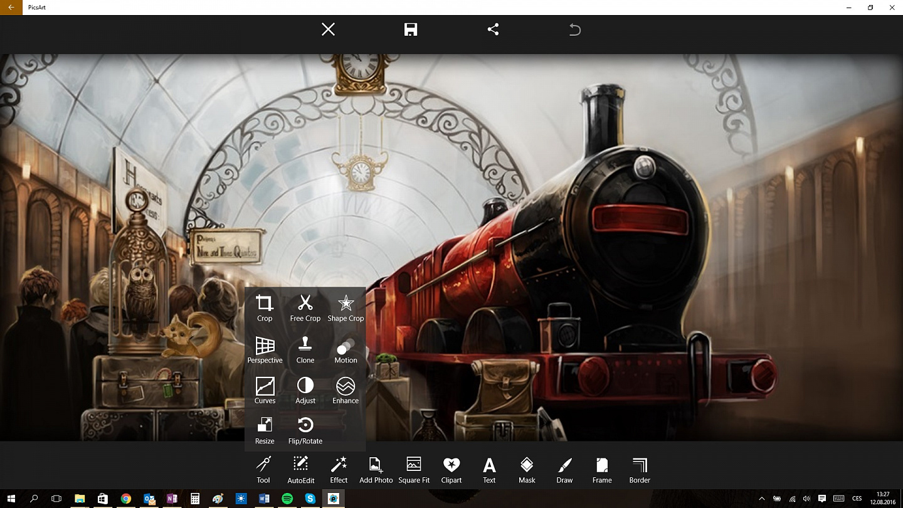Launch Calculator from the taskbar
Image resolution: width=903 pixels, height=508 pixels.
195,499
